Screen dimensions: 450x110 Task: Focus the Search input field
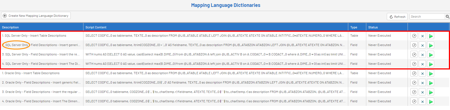(427, 17)
